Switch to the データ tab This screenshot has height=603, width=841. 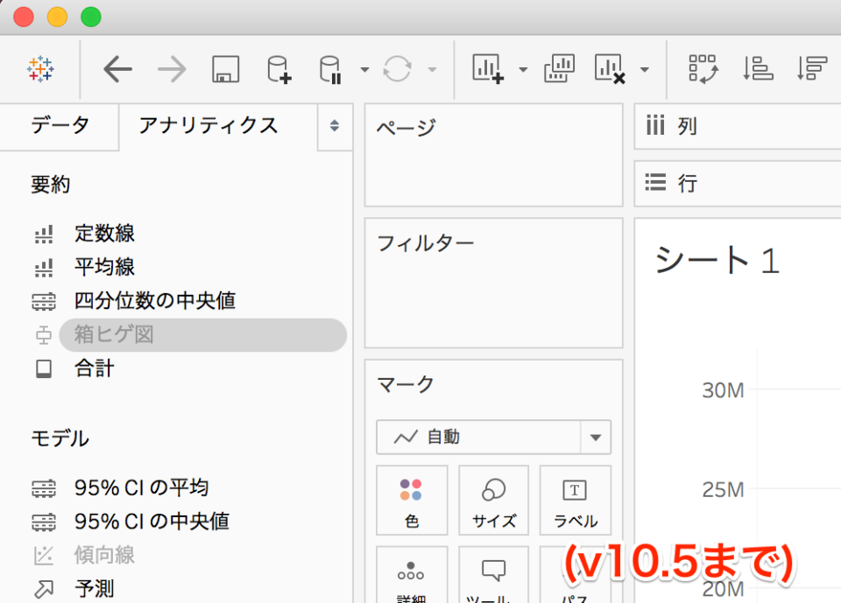tap(58, 126)
